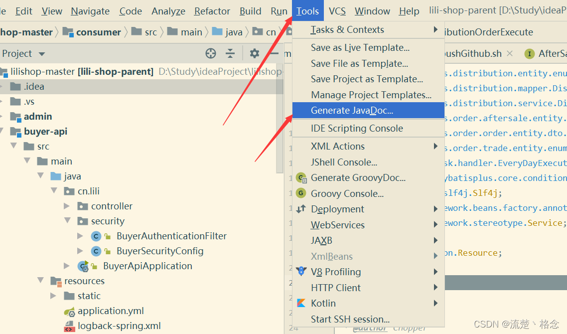Click the Collapse All icon in Project panel

tap(230, 53)
